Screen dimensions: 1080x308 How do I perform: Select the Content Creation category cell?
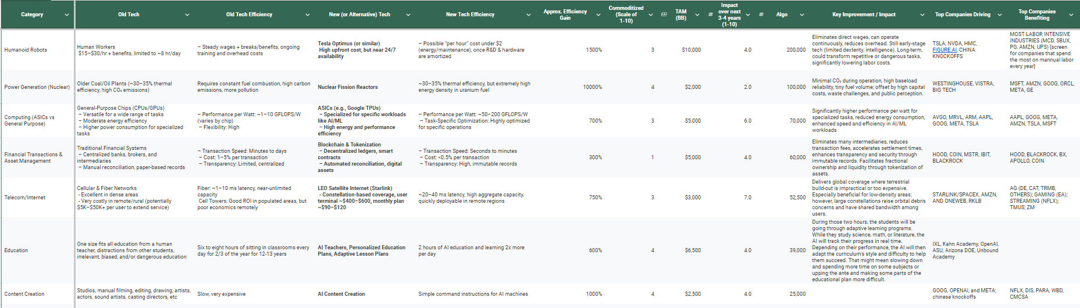37,294
